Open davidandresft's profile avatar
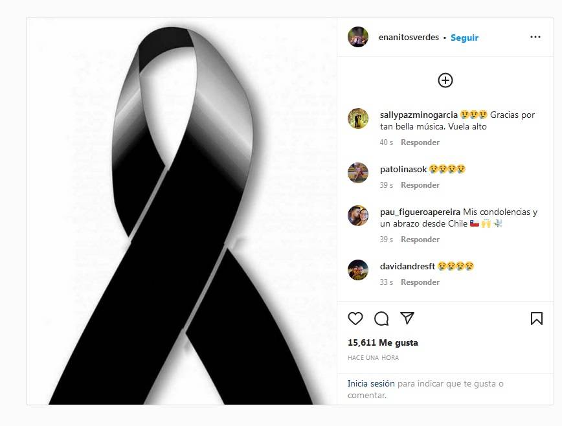 [x=357, y=270]
